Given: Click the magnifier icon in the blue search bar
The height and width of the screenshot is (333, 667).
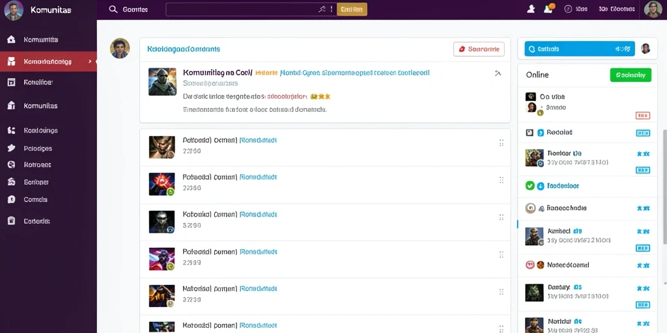Looking at the screenshot, I should pos(532,49).
